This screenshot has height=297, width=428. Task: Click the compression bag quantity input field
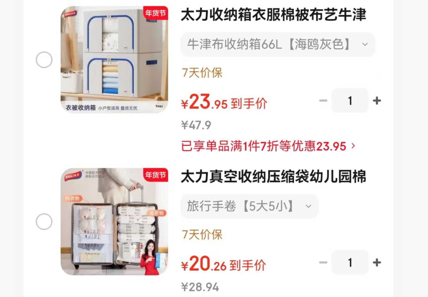tap(350, 262)
